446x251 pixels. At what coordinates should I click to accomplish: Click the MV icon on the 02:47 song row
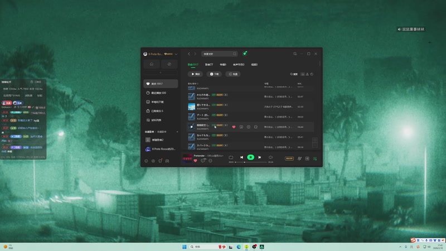pos(226,95)
